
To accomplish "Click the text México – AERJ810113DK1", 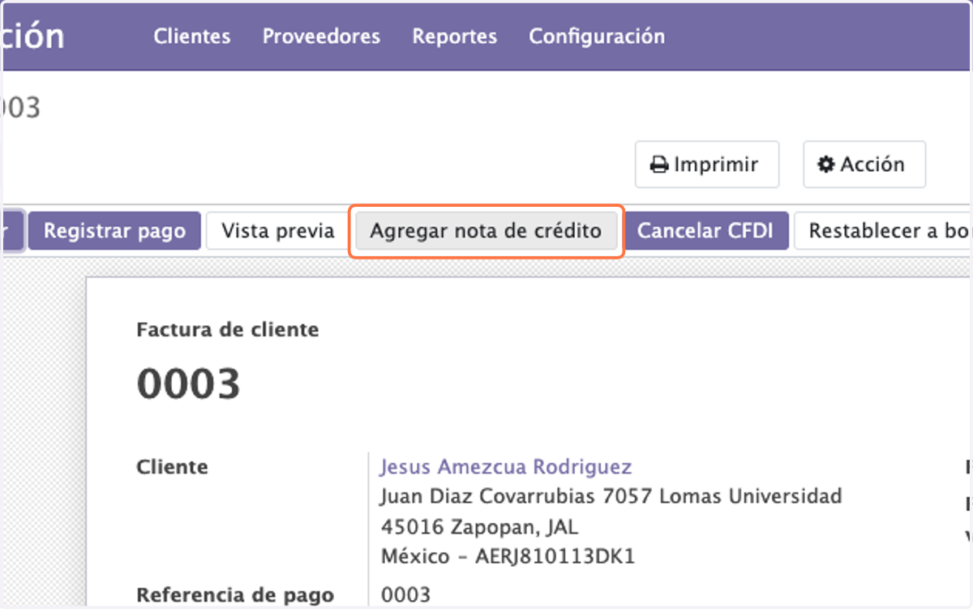I will pyautogui.click(x=508, y=557).
